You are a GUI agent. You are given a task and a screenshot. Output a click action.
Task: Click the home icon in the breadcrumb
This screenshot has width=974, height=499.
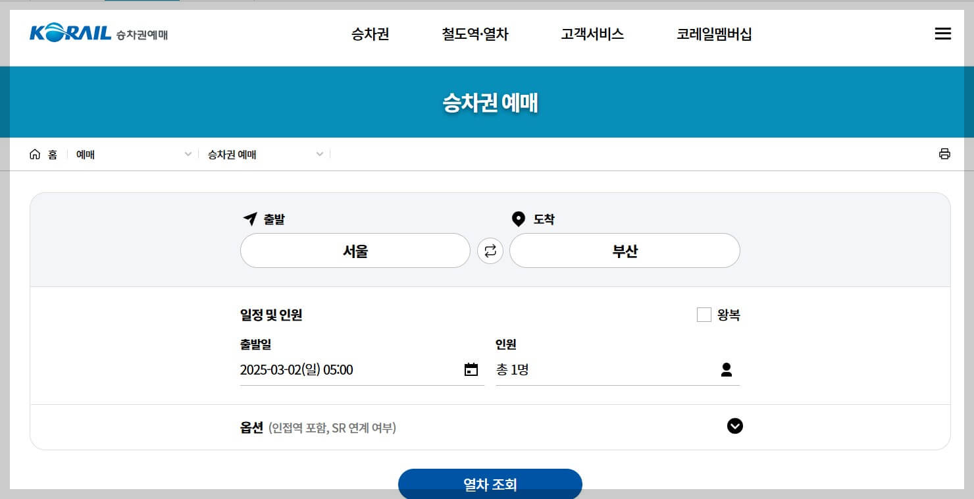click(35, 153)
